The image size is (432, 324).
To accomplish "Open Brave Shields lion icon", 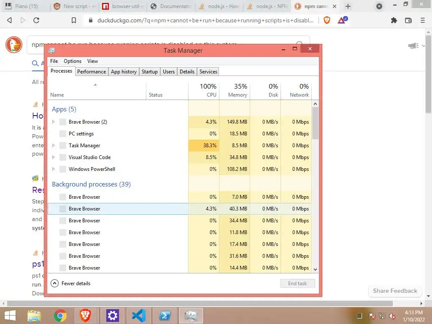I will (327, 20).
